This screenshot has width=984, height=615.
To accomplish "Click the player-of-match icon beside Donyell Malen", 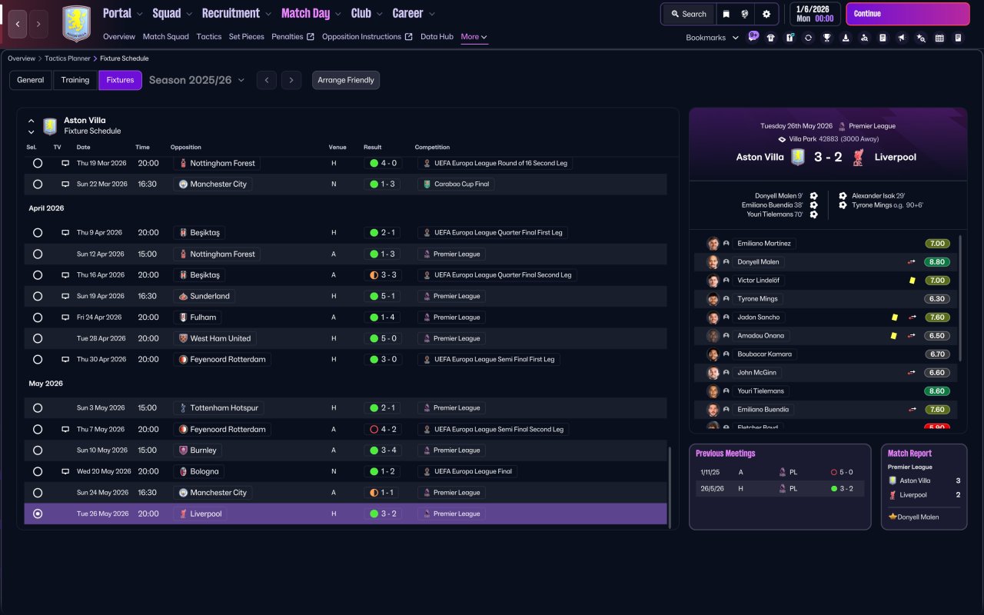I will (x=893, y=517).
